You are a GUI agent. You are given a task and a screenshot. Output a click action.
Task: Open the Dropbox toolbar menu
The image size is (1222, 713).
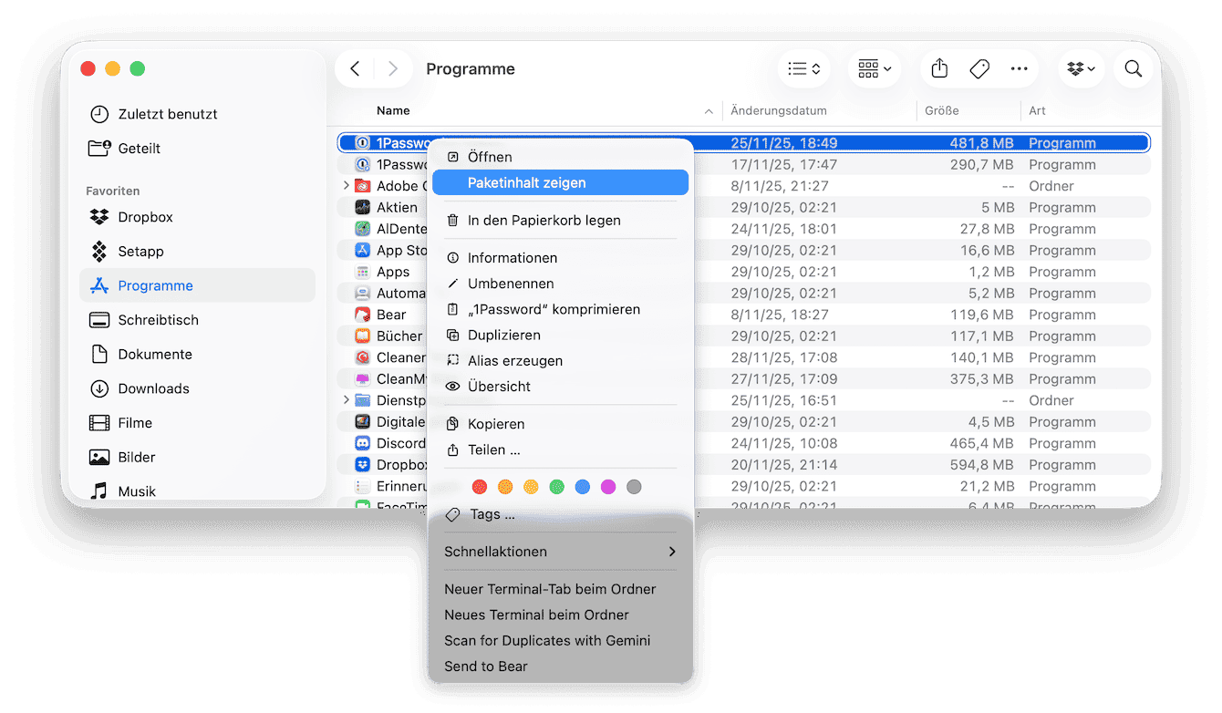1082,69
